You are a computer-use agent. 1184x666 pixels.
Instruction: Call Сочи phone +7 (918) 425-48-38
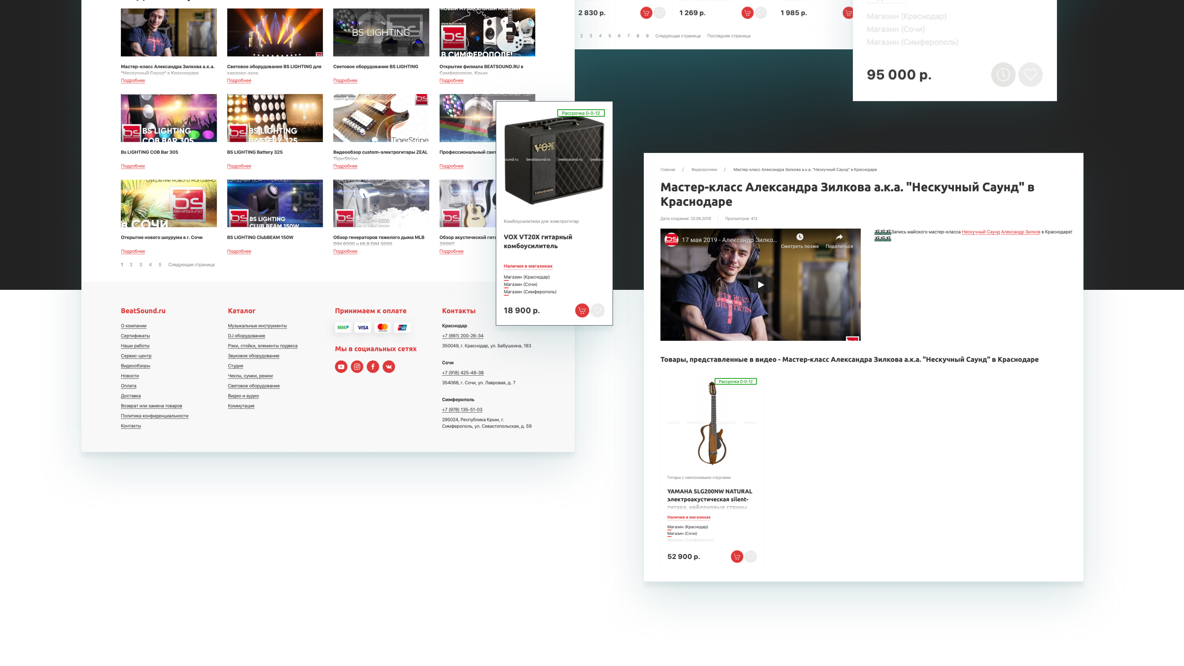[463, 373]
